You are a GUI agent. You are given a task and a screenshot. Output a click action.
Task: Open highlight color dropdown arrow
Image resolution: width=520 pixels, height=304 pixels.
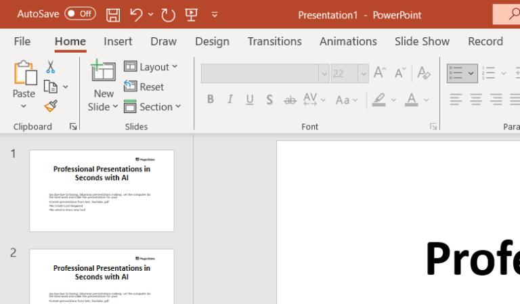393,100
